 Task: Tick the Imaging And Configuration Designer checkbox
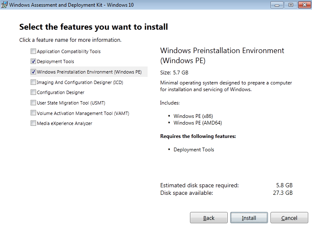coord(33,82)
